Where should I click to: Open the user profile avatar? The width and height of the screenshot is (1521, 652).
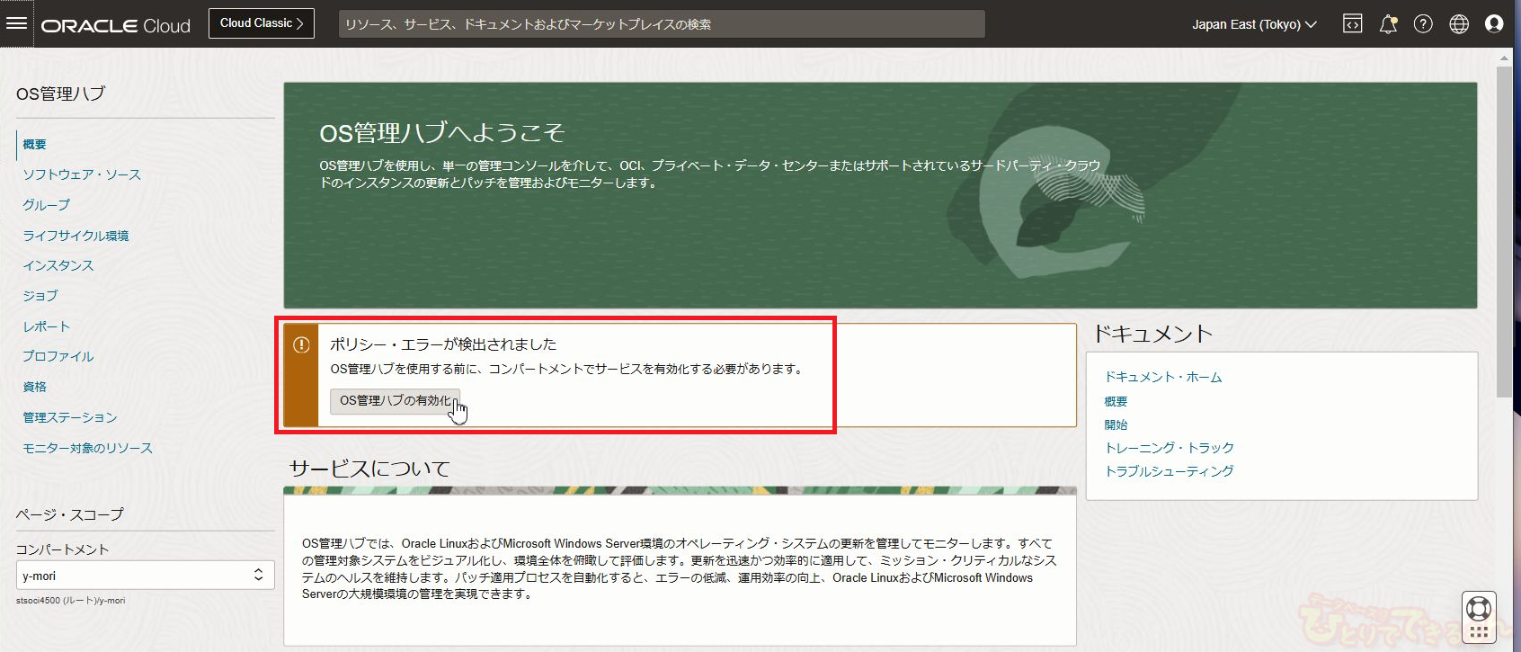[1494, 24]
